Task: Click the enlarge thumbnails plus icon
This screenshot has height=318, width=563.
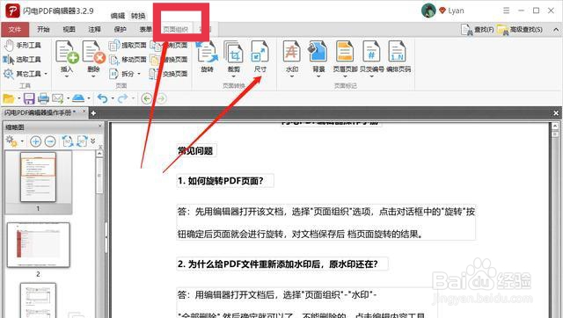Action: click(35, 141)
